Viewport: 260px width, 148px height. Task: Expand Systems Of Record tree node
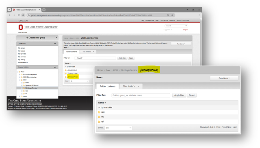pyautogui.click(x=22, y=85)
